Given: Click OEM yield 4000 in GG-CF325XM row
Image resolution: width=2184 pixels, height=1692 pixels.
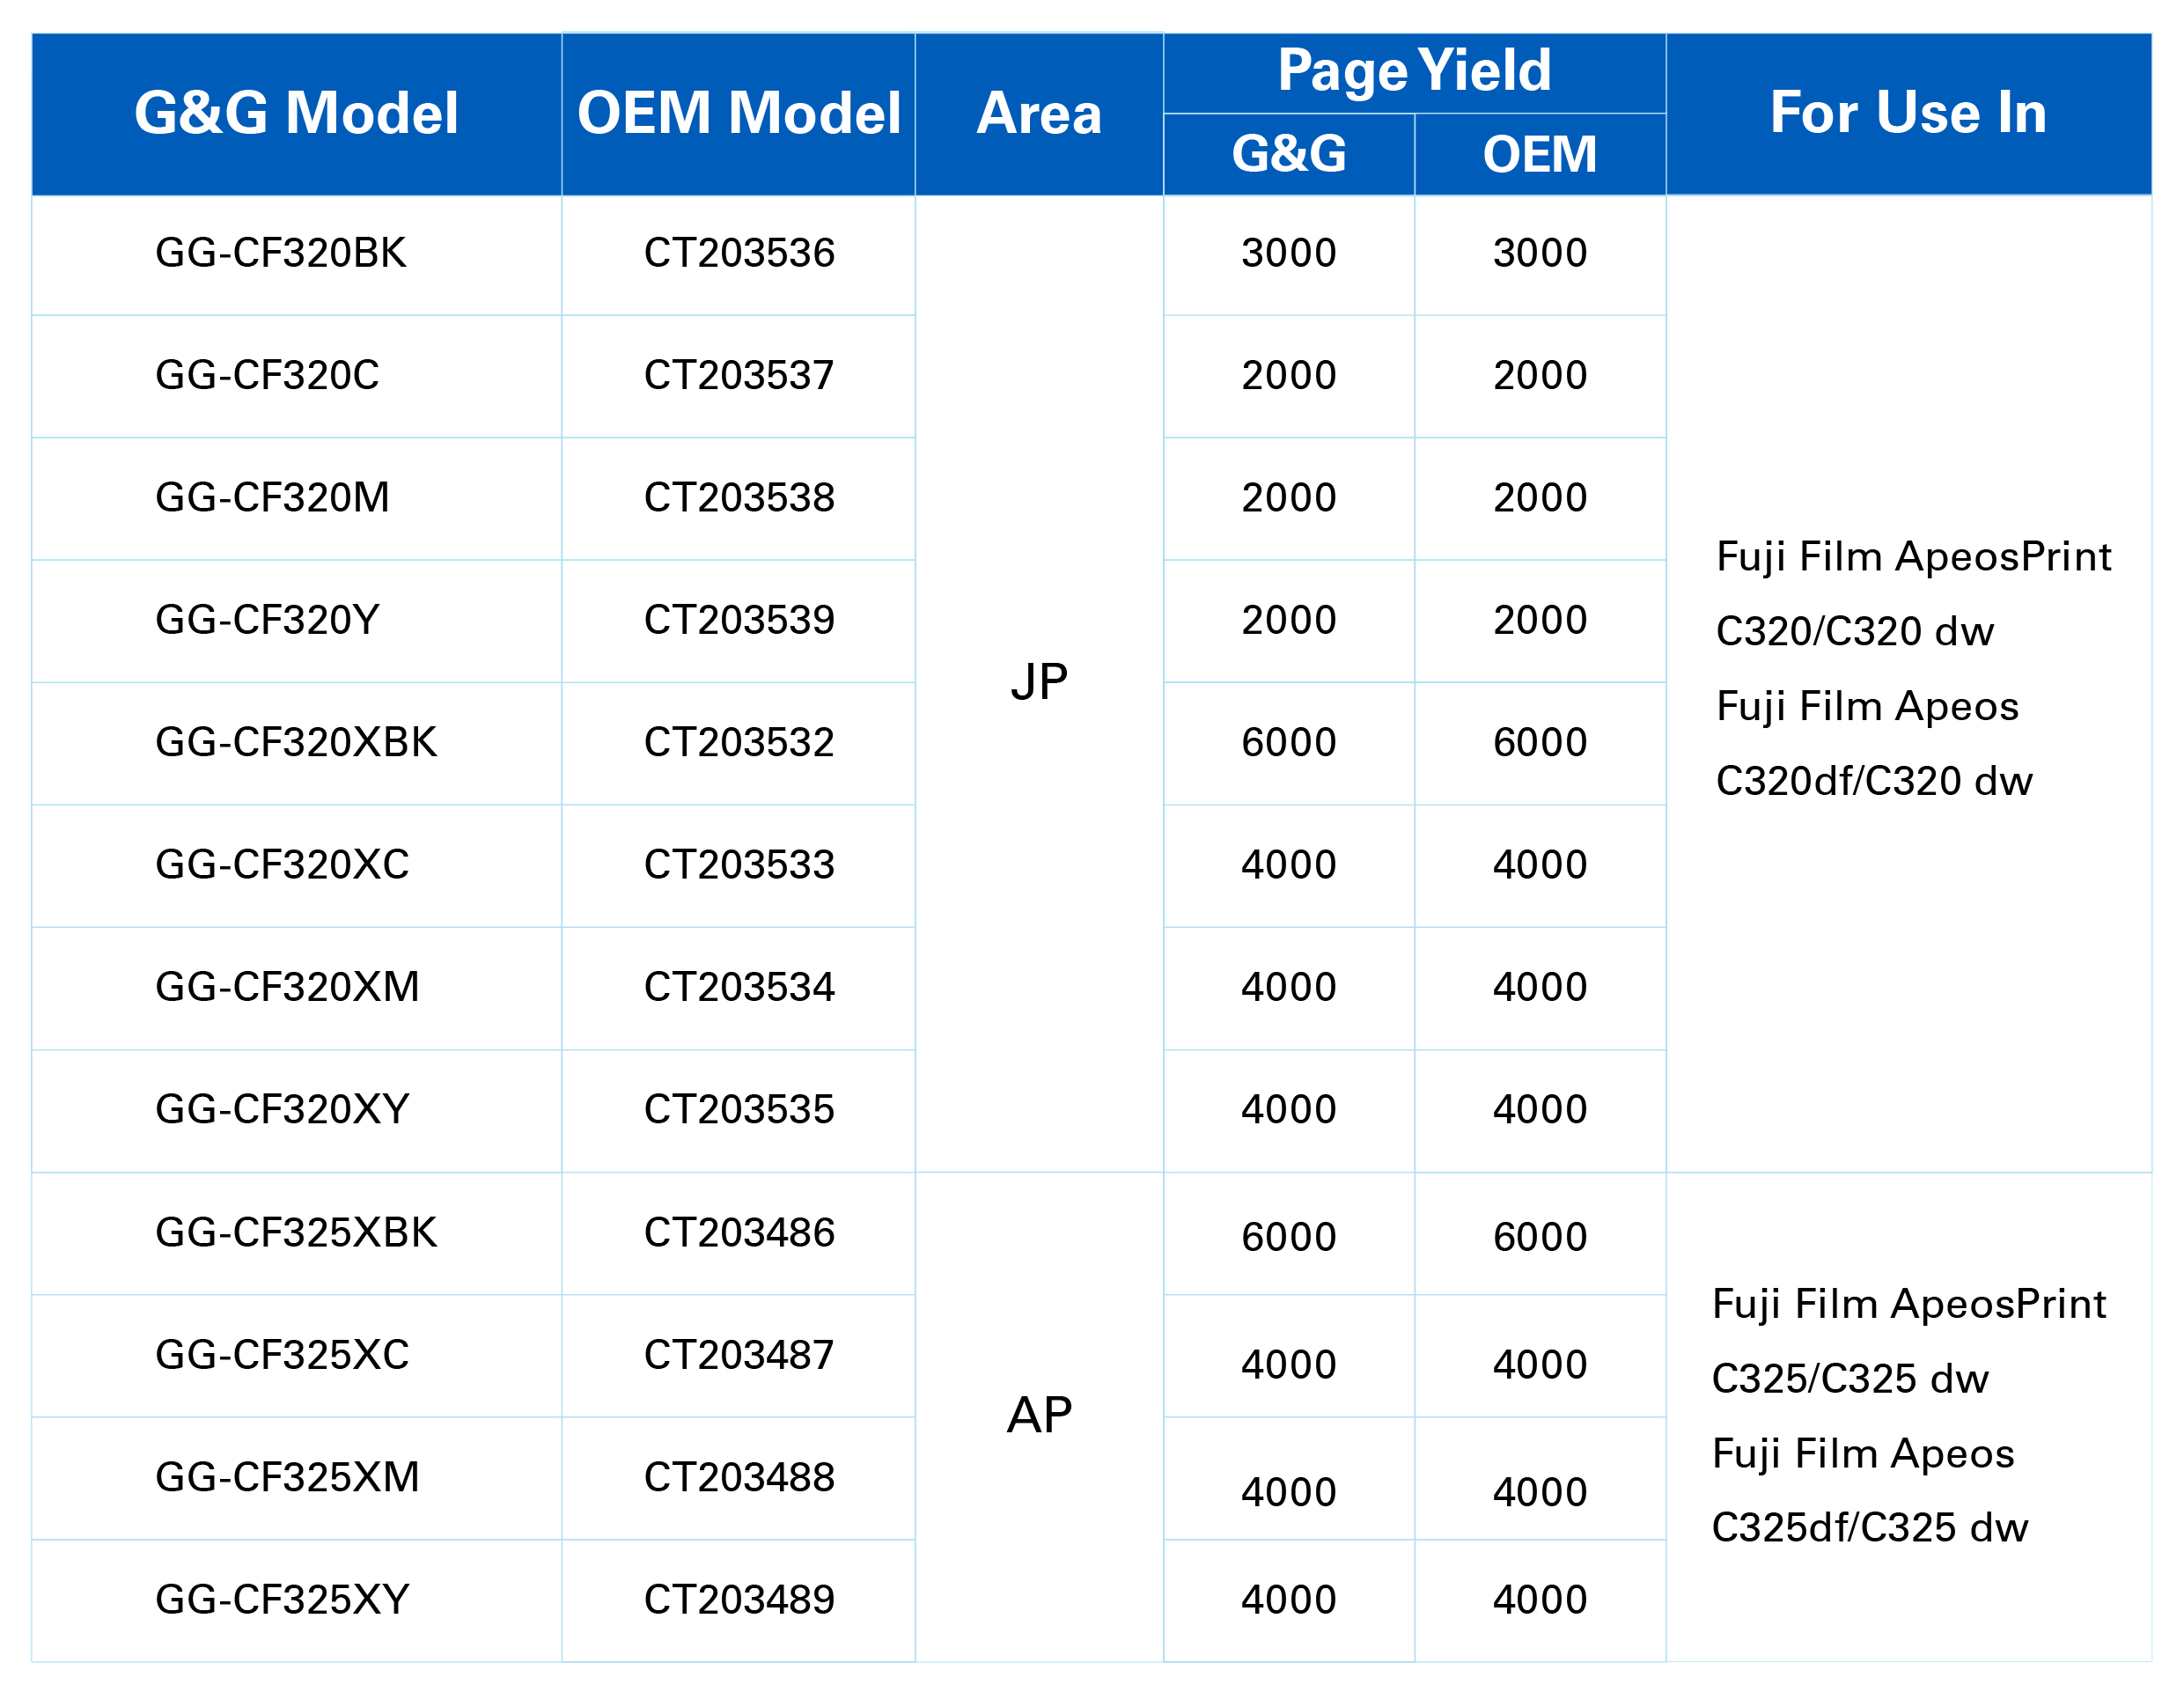Looking at the screenshot, I should (1540, 1492).
